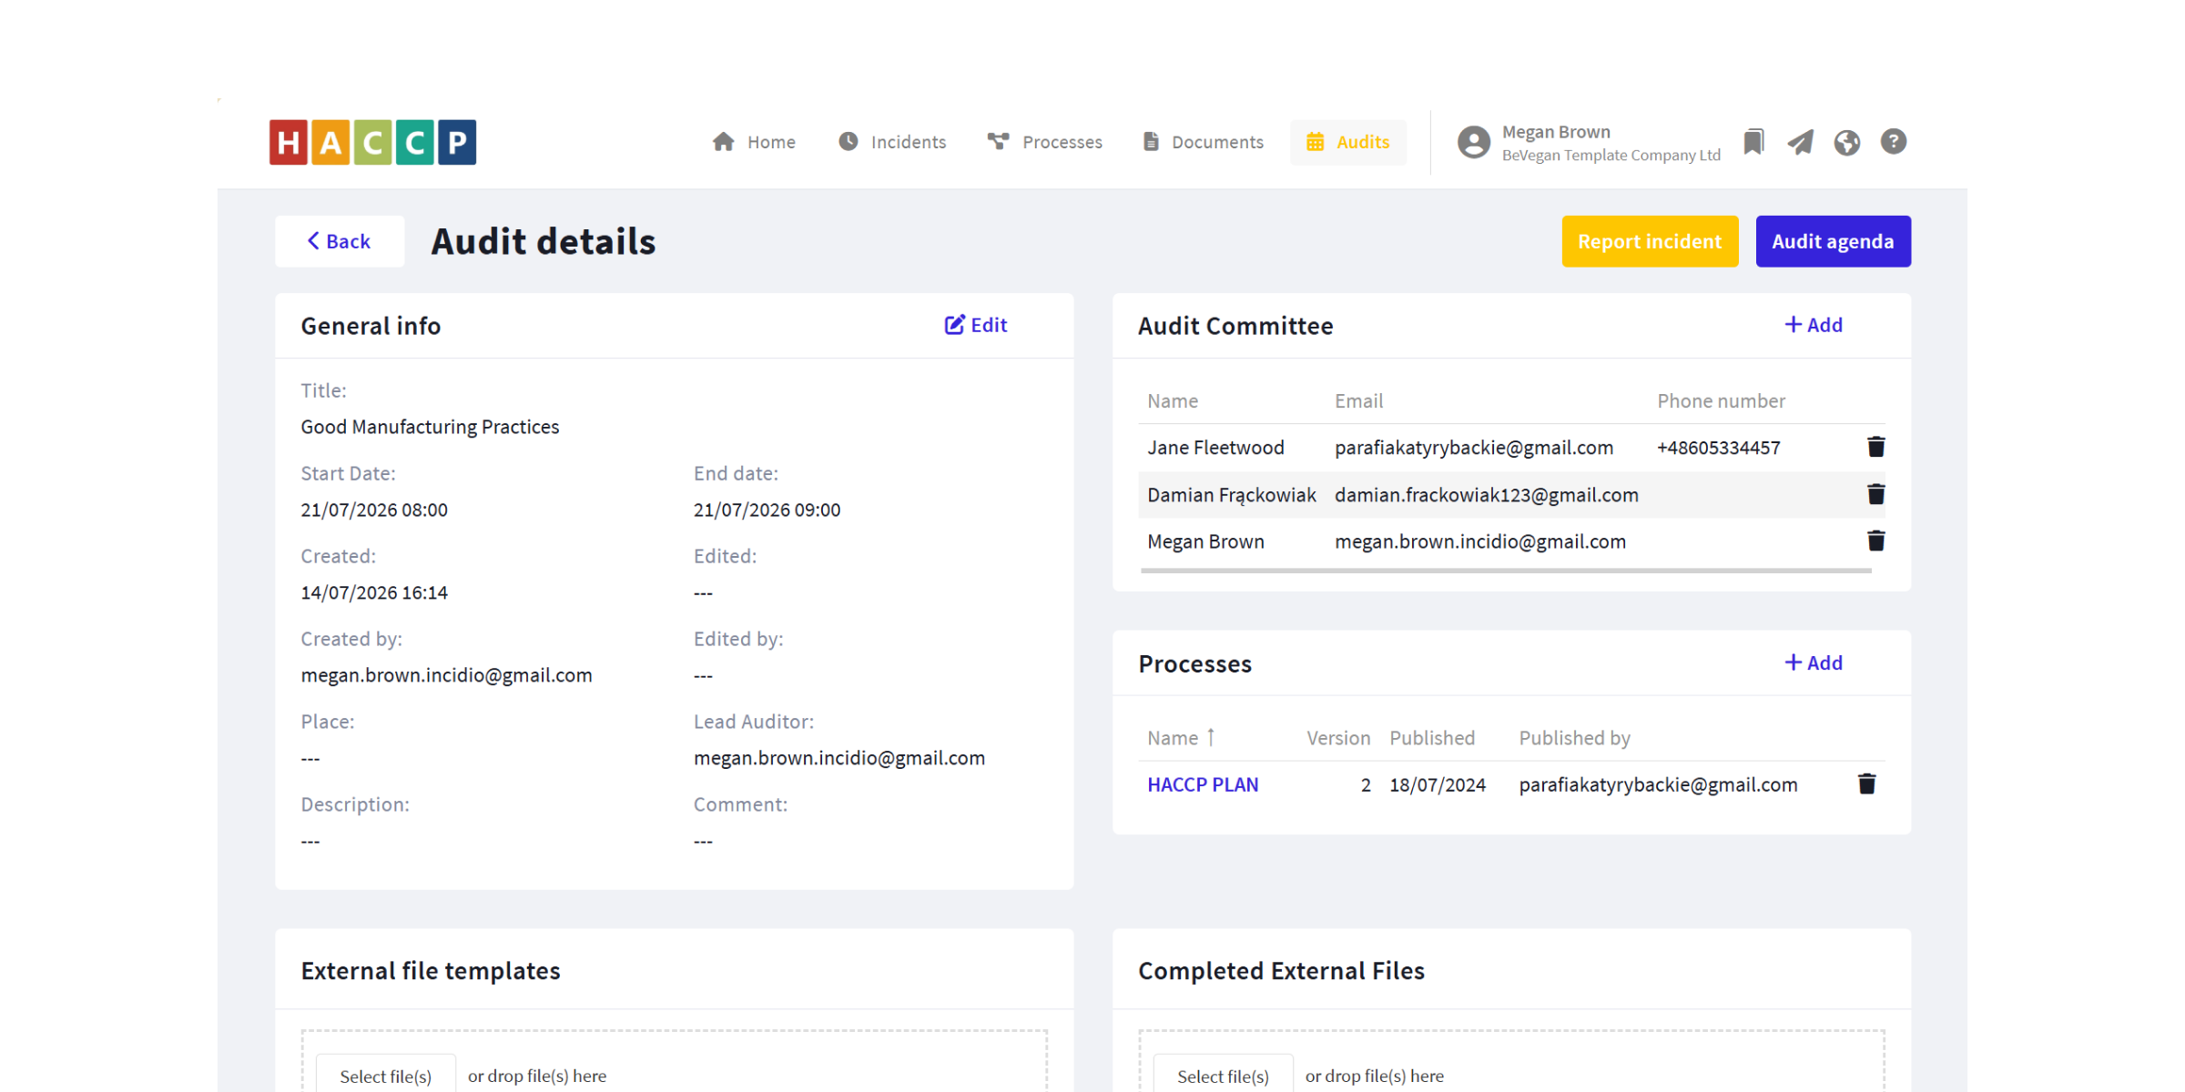Click the Email column header
Image resolution: width=2185 pixels, height=1092 pixels.
pos(1358,400)
